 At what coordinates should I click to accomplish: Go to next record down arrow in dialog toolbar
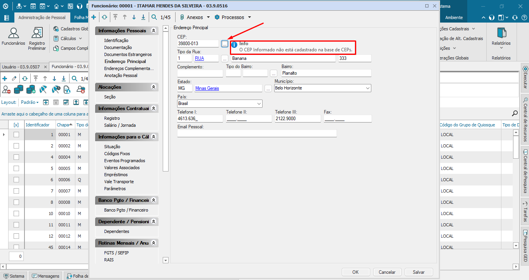click(x=134, y=17)
